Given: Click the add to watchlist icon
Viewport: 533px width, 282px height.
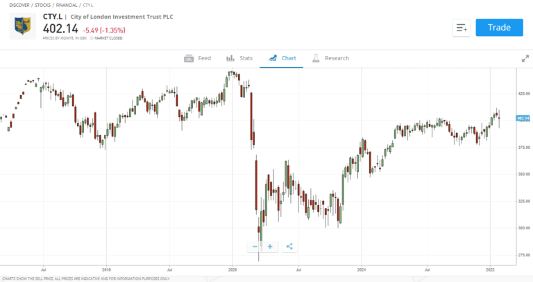Looking at the screenshot, I should 462,28.
